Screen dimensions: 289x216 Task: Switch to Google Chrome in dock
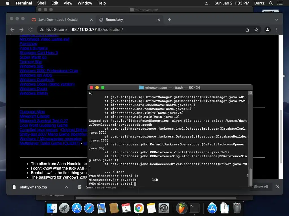[139, 208]
